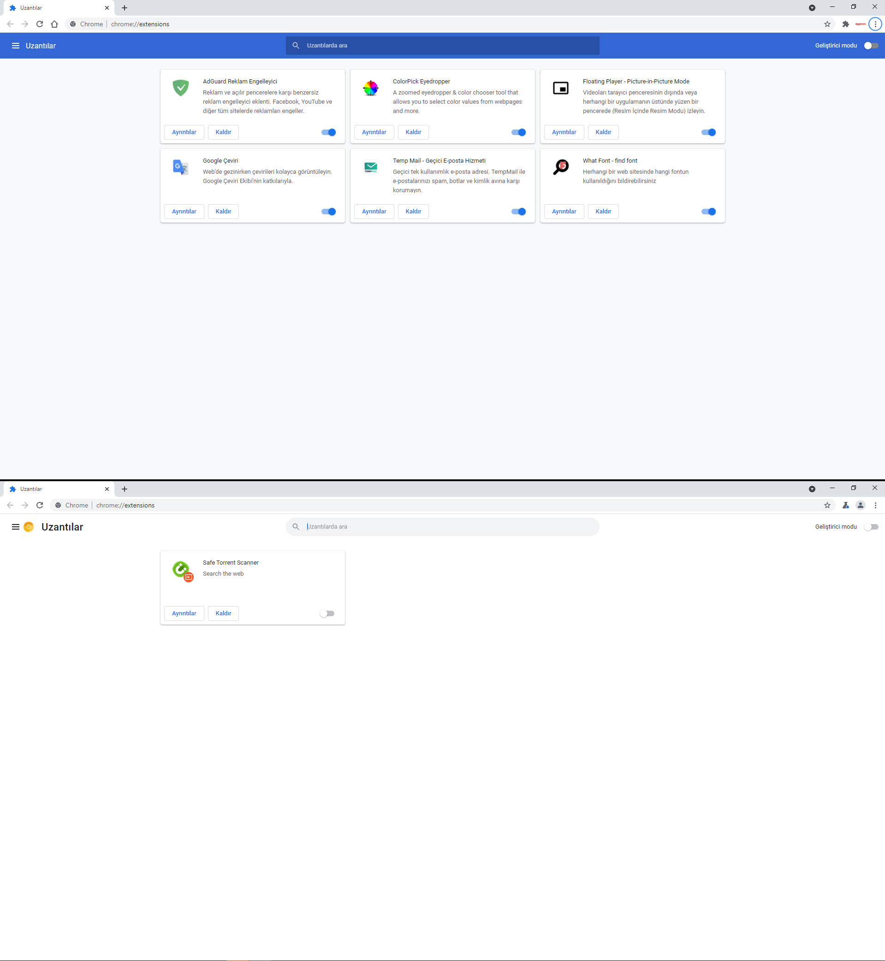885x961 pixels.
Task: Click the chrome://extensions address bar in the top window
Action: [x=450, y=24]
